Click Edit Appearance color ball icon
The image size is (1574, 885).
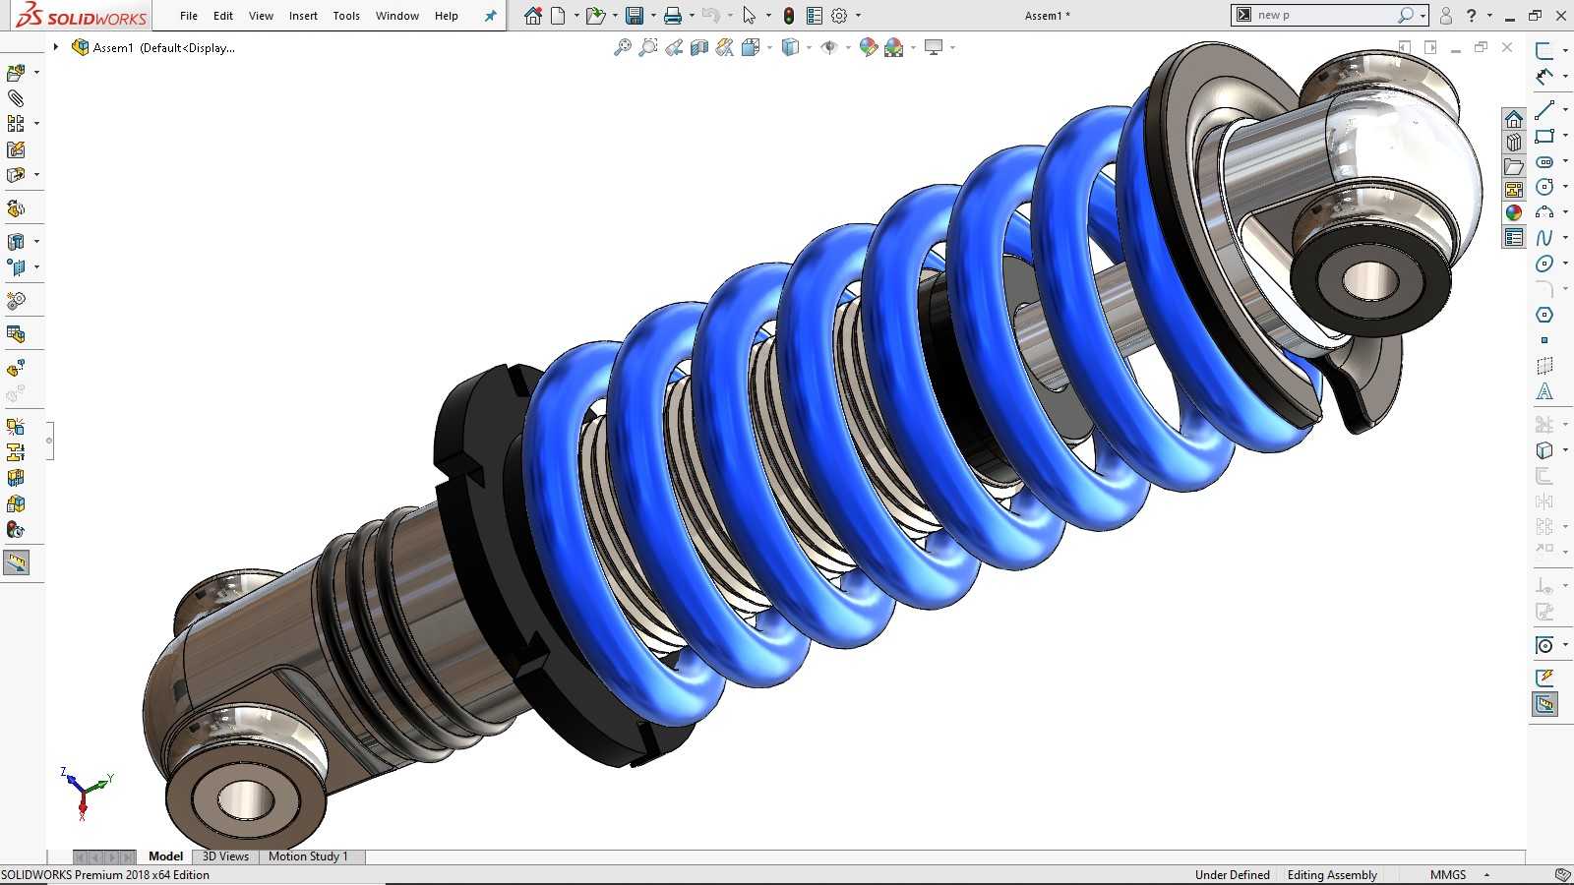coord(869,47)
